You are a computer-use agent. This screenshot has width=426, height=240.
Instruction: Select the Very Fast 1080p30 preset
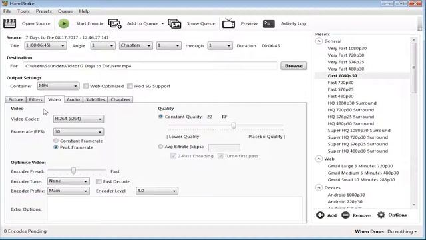tap(347, 48)
